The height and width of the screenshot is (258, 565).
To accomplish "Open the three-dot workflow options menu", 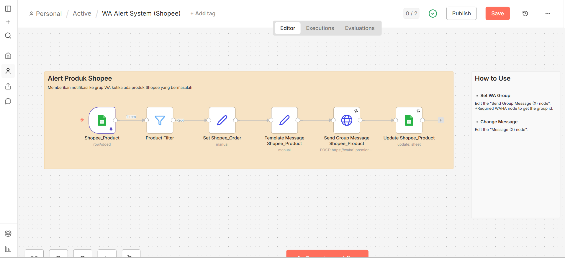I will pyautogui.click(x=548, y=14).
